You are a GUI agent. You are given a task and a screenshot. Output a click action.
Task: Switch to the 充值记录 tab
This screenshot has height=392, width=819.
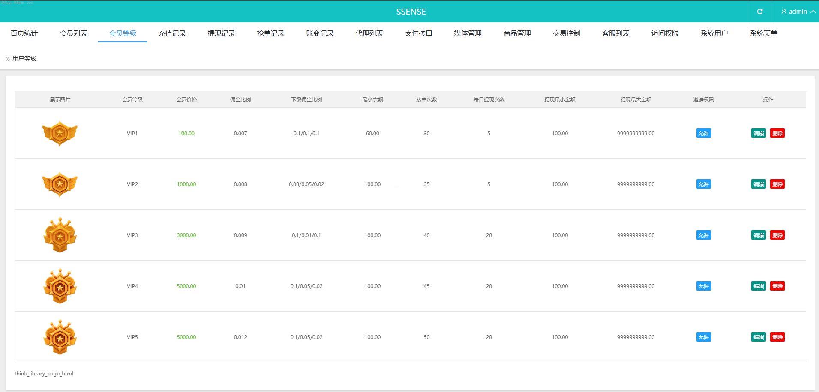click(x=172, y=33)
